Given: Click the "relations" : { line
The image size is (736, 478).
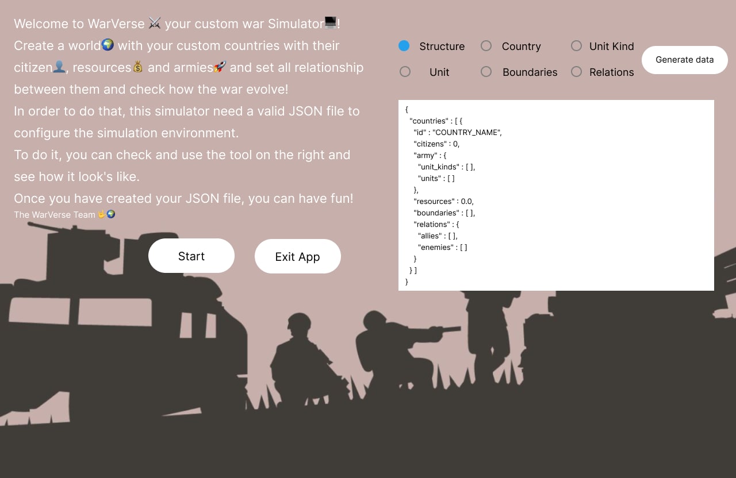Looking at the screenshot, I should (x=436, y=224).
